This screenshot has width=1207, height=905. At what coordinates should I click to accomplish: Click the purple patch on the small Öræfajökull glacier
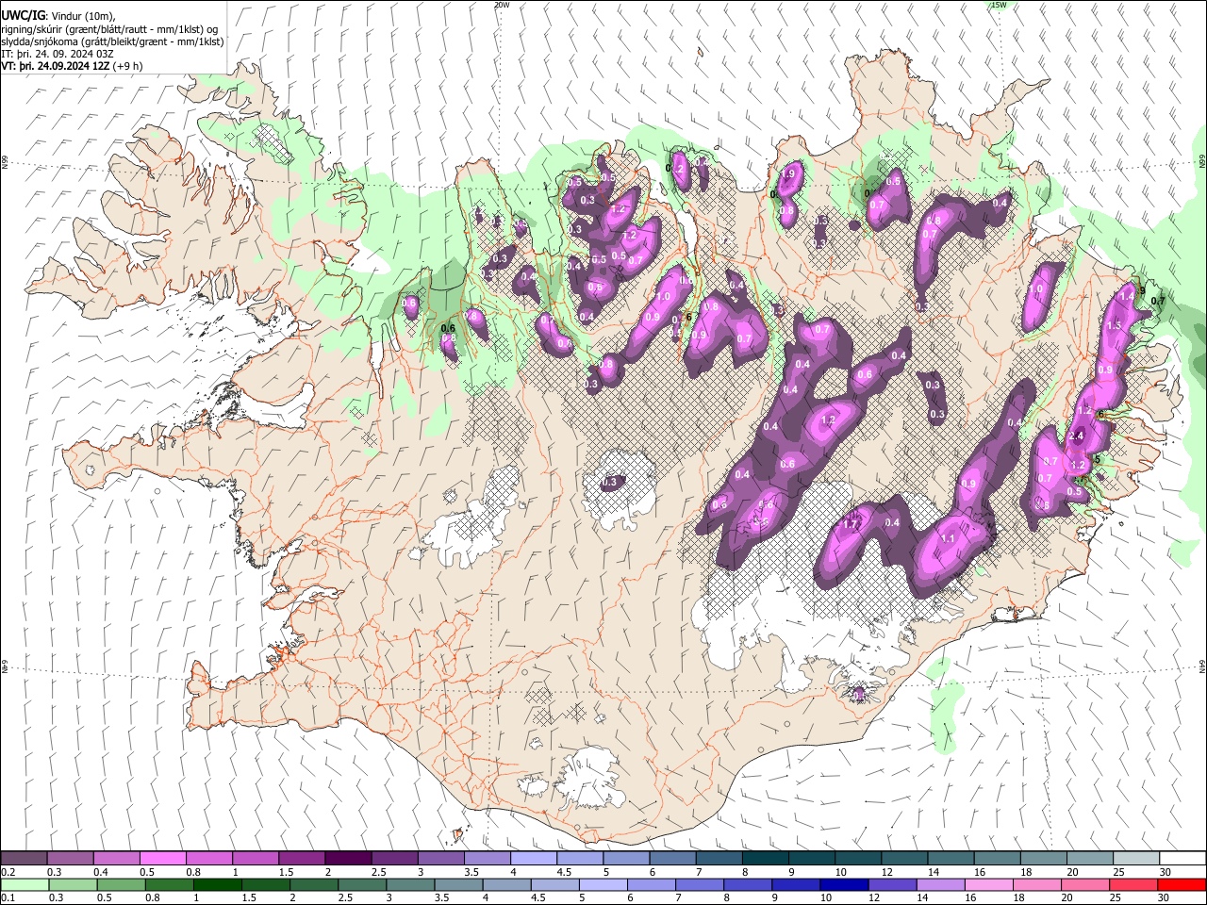(x=858, y=695)
